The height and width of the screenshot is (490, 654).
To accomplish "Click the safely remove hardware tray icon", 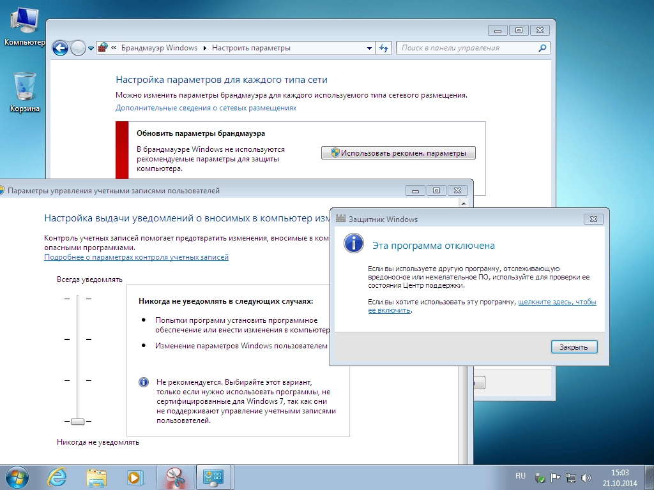I will click(540, 477).
